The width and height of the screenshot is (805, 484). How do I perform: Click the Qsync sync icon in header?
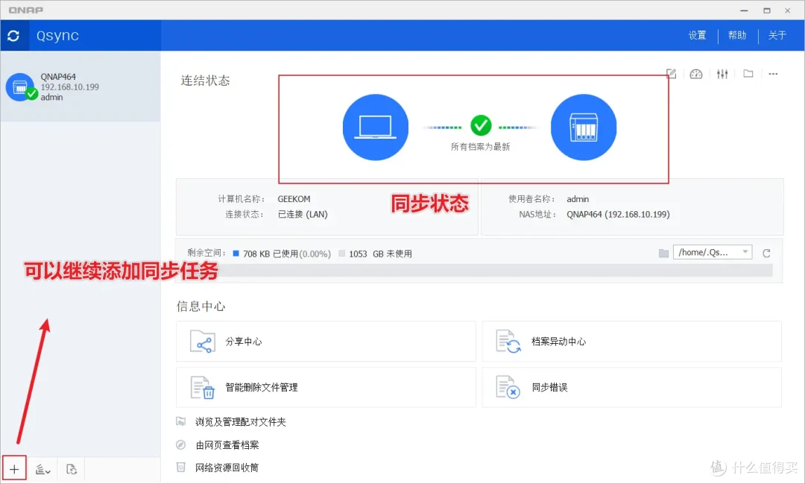[x=14, y=36]
